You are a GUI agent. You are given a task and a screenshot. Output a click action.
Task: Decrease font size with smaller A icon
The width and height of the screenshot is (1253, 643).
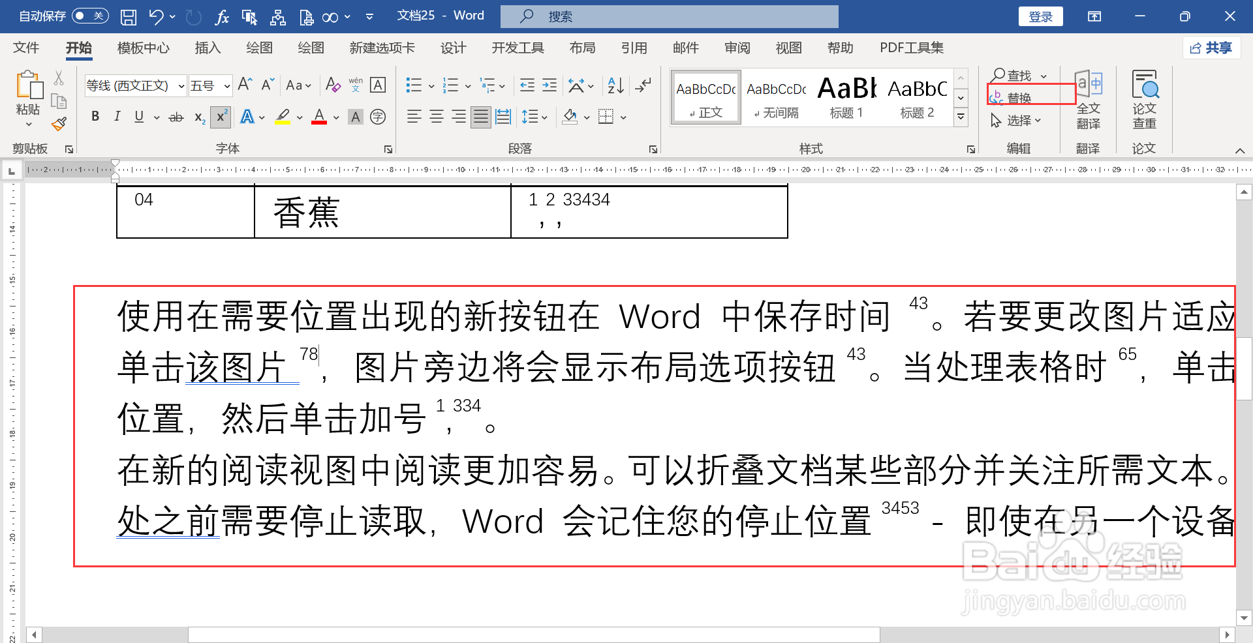pyautogui.click(x=268, y=85)
